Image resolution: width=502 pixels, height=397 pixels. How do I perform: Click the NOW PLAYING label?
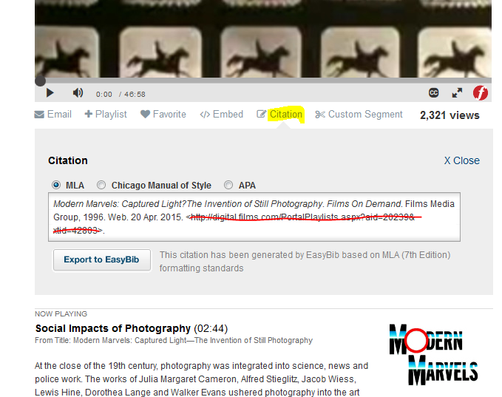61,313
